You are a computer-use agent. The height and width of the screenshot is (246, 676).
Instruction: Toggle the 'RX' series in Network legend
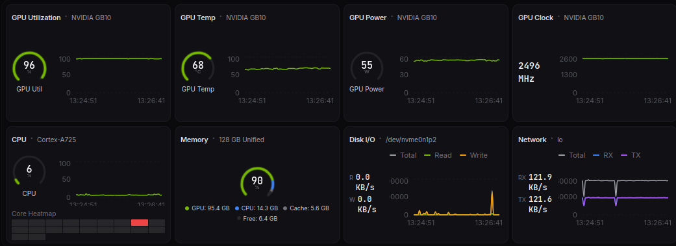[603, 155]
